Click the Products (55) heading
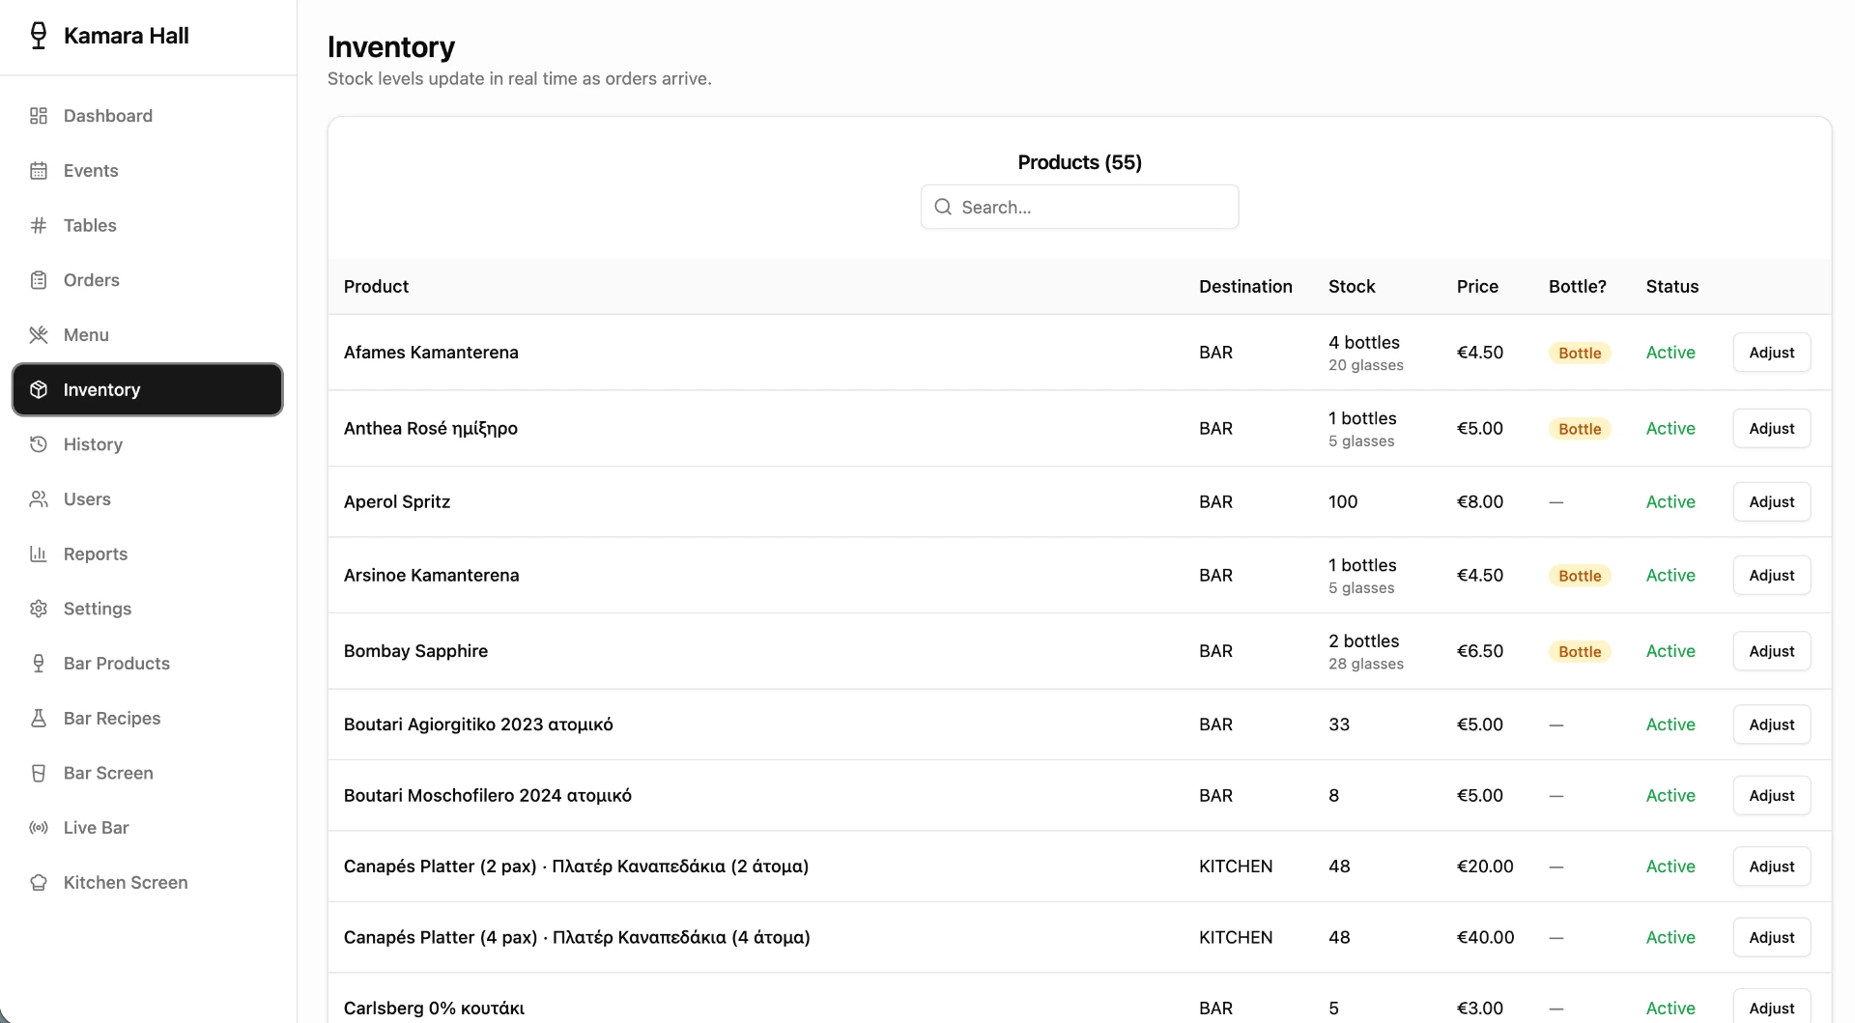Image resolution: width=1855 pixels, height=1023 pixels. [1079, 162]
